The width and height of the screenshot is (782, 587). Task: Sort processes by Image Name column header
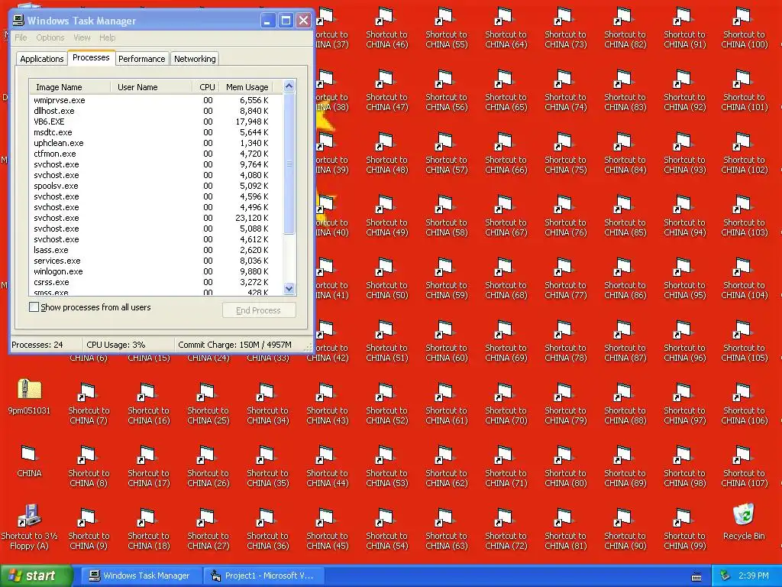click(69, 87)
